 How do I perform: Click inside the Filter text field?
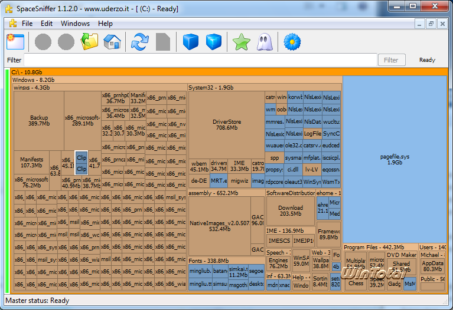pos(201,60)
